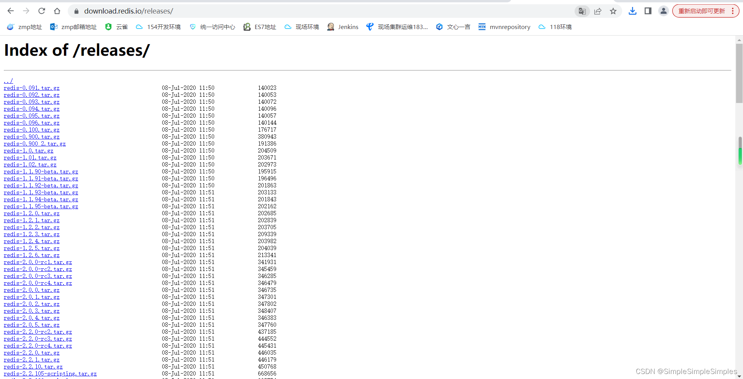Download redis-1.2.6.tar.gz
This screenshot has width=743, height=379.
[32, 255]
